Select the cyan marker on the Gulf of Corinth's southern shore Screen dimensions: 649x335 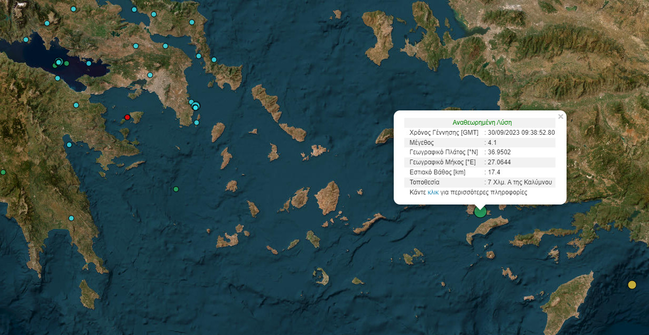58,78
